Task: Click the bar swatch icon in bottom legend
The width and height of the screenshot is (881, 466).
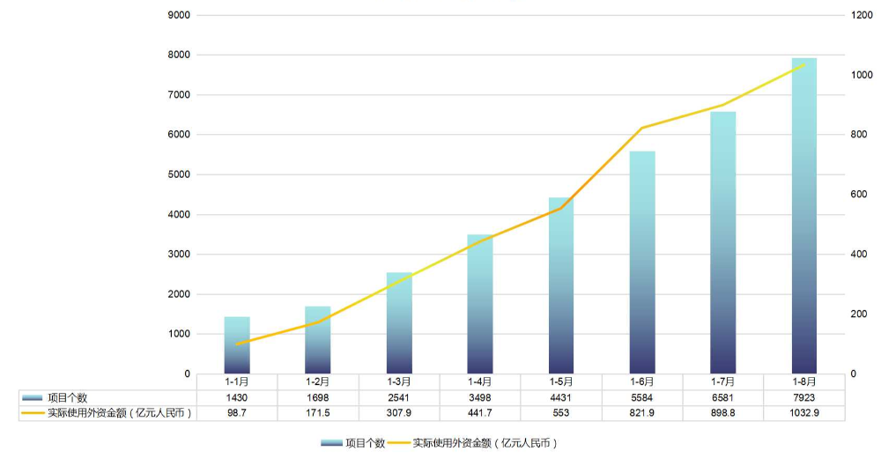Action: coord(331,443)
